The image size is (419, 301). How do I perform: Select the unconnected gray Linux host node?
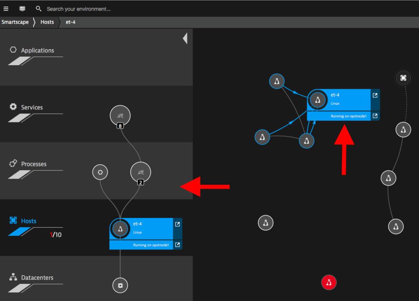pos(266,223)
